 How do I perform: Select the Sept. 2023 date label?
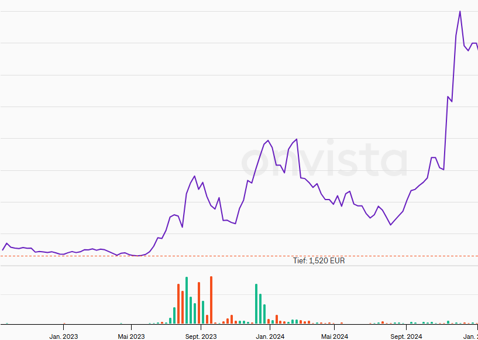[x=201, y=336]
